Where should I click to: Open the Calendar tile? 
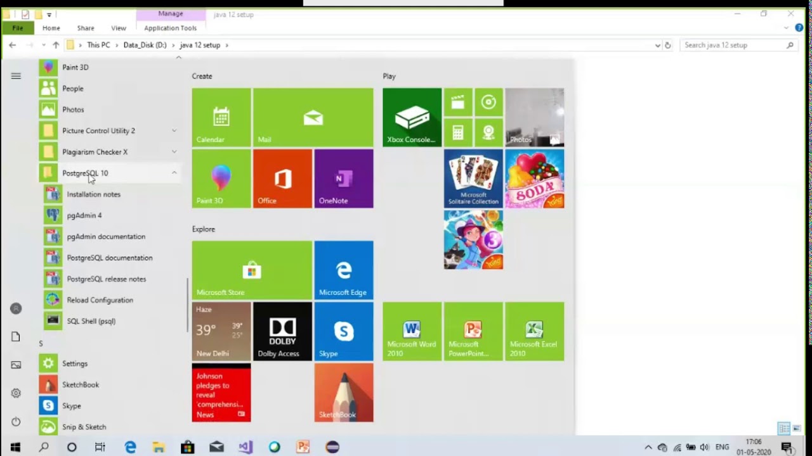point(221,117)
